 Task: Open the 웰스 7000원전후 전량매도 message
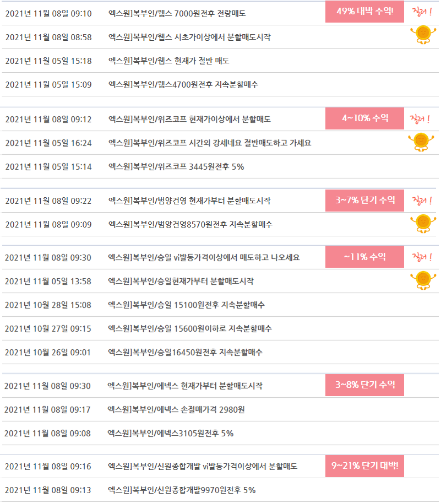pos(177,13)
